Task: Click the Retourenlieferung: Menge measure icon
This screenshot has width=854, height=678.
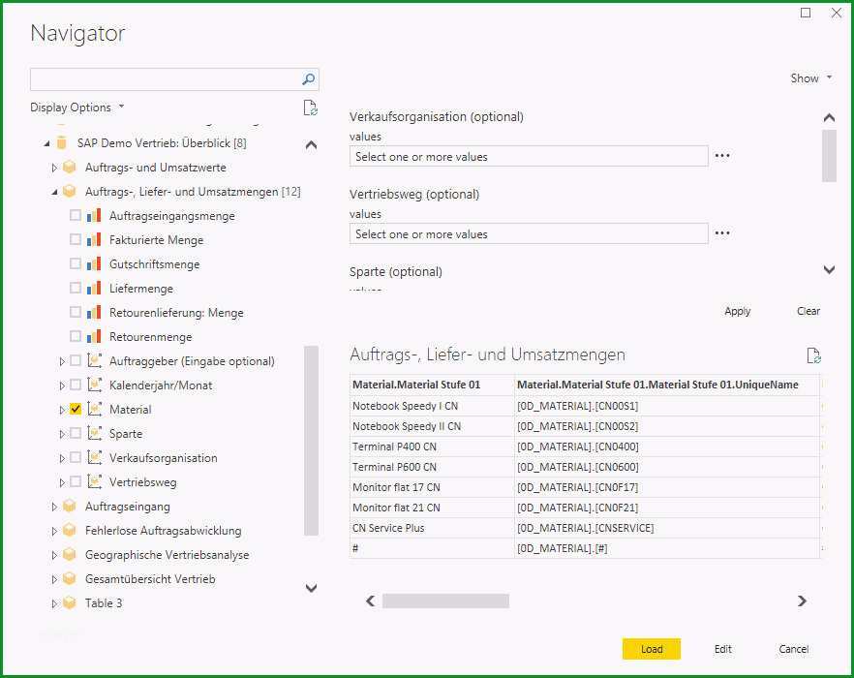Action: 94,312
